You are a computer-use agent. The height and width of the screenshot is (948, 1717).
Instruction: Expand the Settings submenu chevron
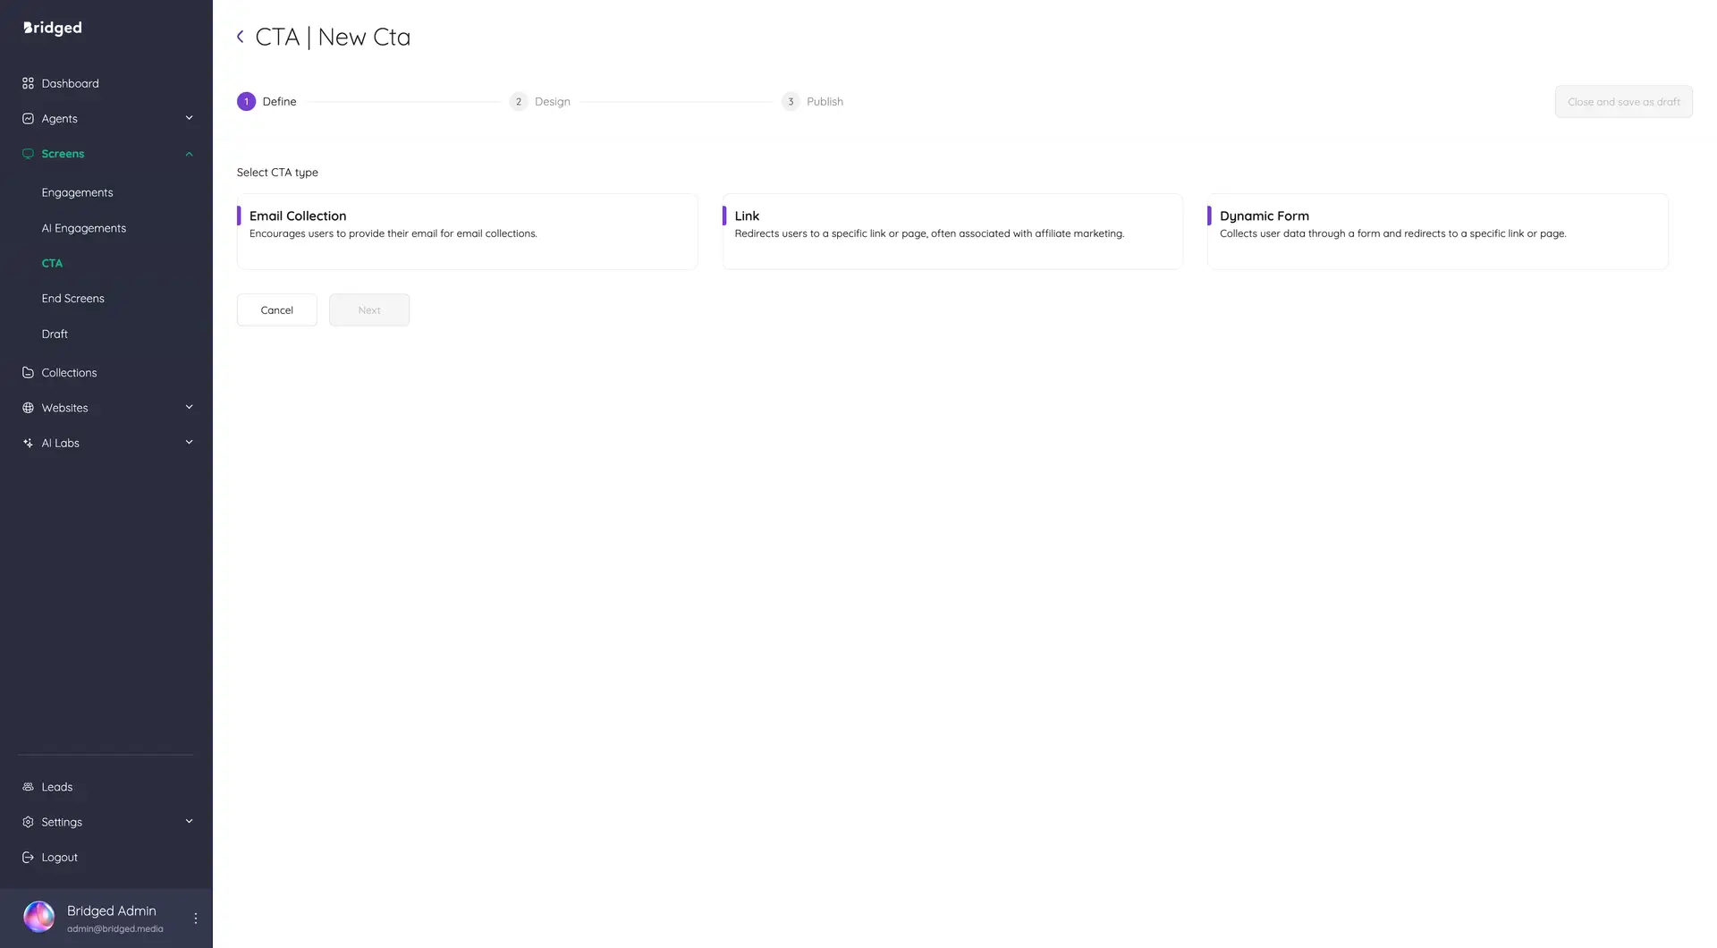[x=189, y=822]
